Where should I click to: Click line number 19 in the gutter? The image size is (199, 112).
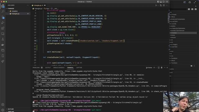click(x=35, y=41)
